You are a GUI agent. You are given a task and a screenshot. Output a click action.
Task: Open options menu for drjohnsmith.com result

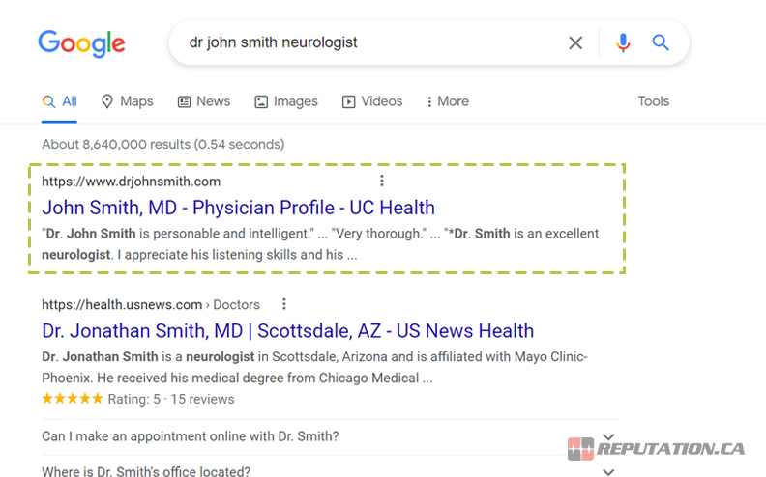[x=382, y=182]
